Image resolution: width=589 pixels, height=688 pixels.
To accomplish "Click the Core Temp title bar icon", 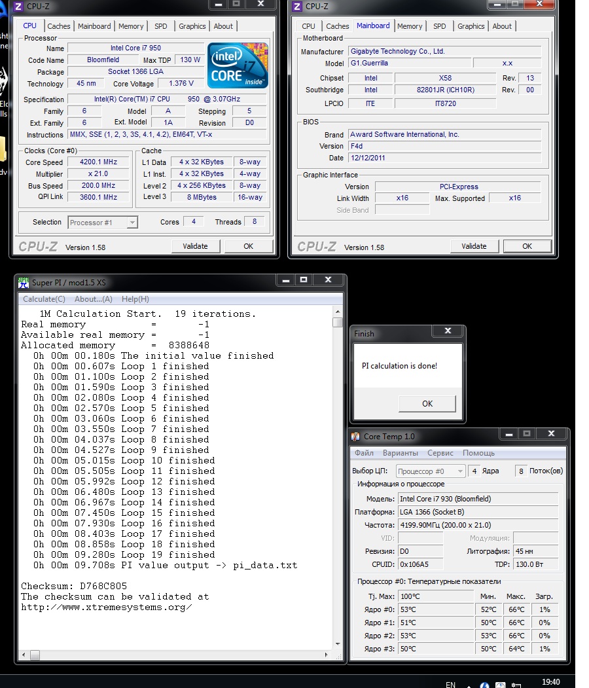I will click(x=355, y=437).
